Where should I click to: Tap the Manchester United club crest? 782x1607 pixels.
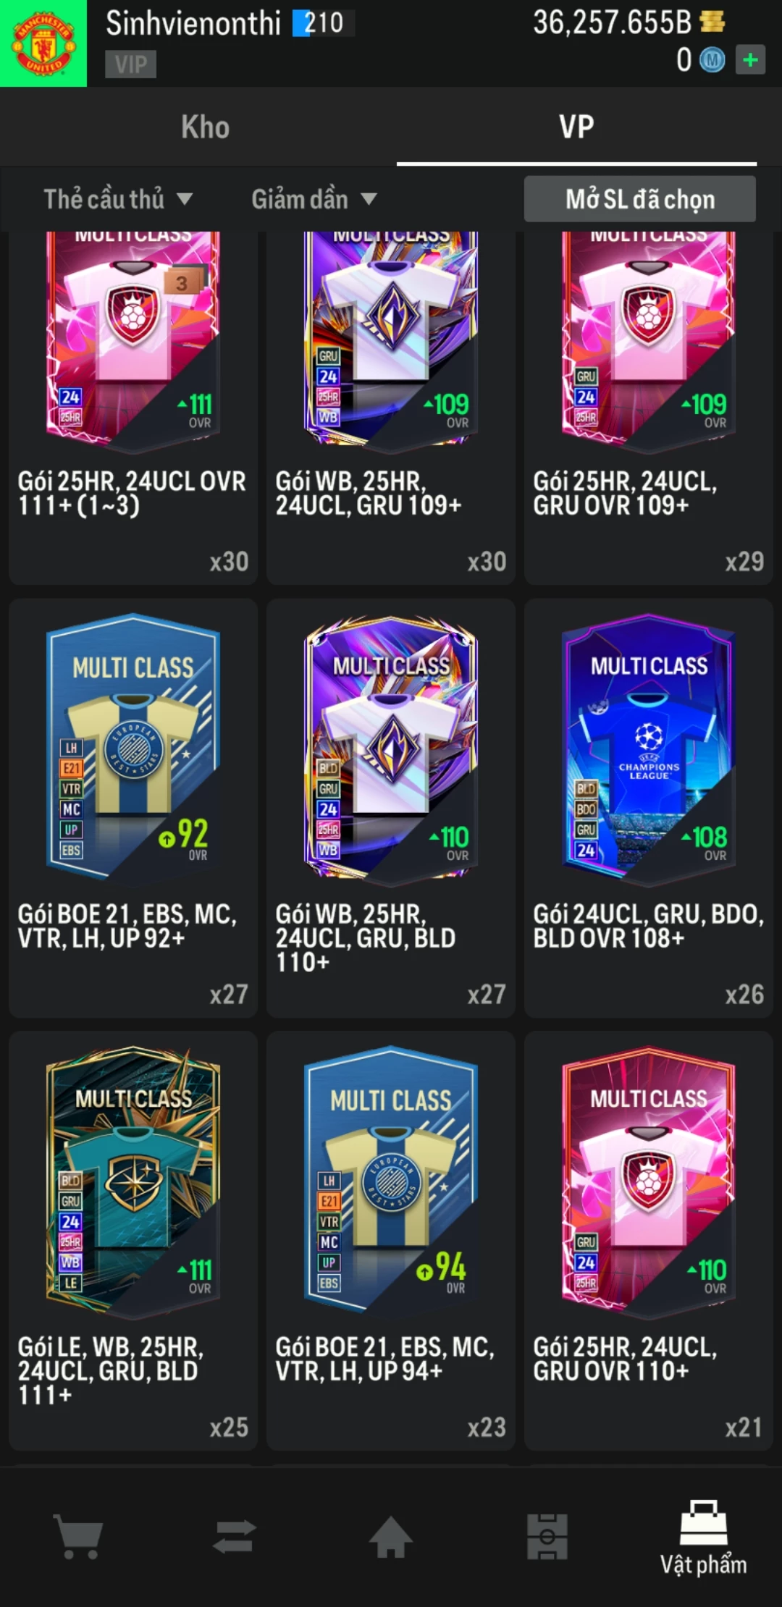[x=43, y=43]
